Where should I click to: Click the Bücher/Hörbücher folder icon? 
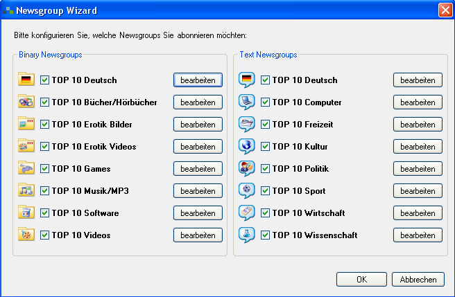(26, 101)
